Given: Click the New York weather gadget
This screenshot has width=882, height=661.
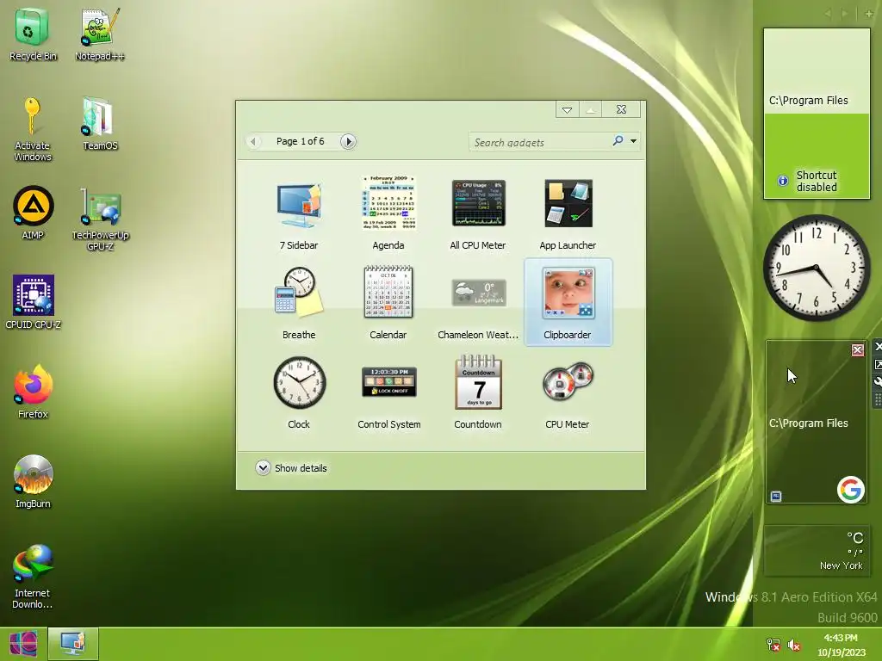Looking at the screenshot, I should tap(817, 551).
